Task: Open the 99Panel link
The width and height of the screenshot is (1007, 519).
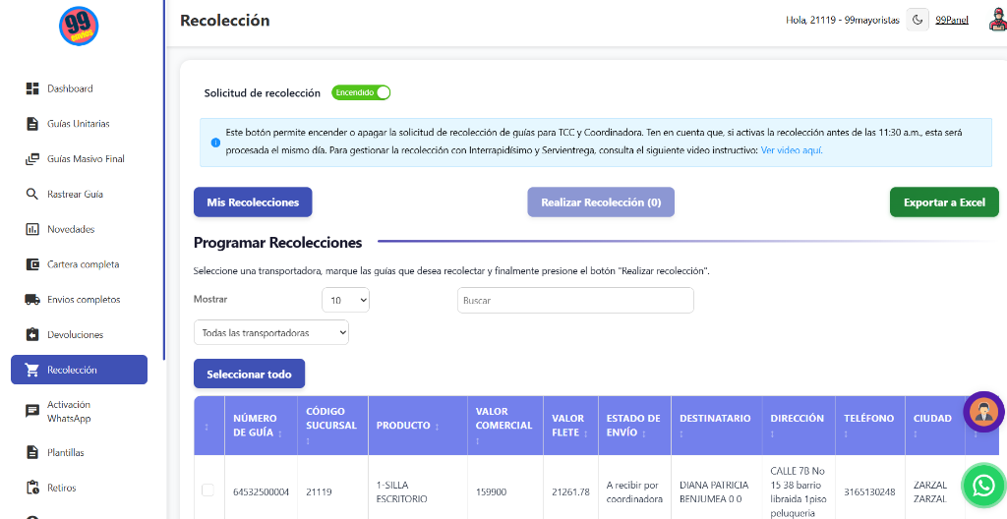Action: [952, 20]
